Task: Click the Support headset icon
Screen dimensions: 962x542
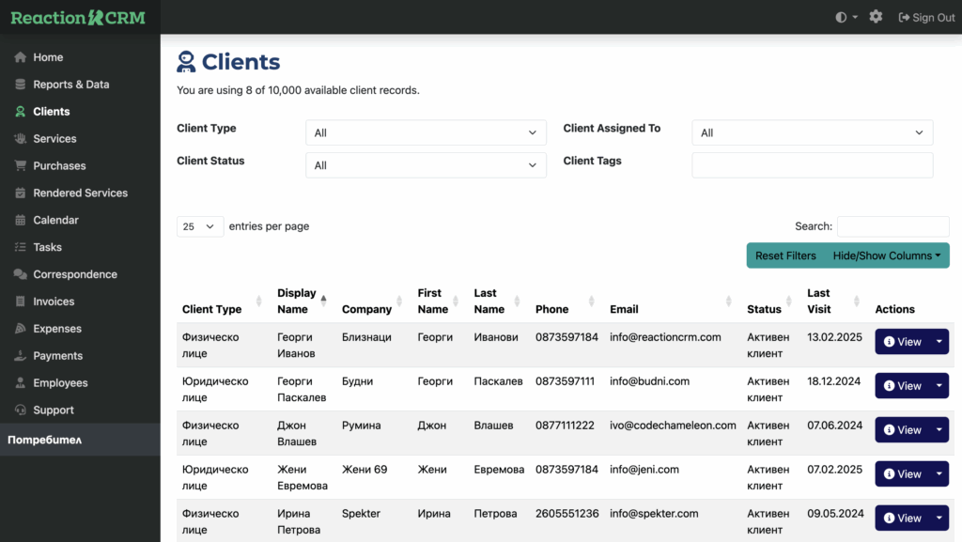Action: point(20,410)
